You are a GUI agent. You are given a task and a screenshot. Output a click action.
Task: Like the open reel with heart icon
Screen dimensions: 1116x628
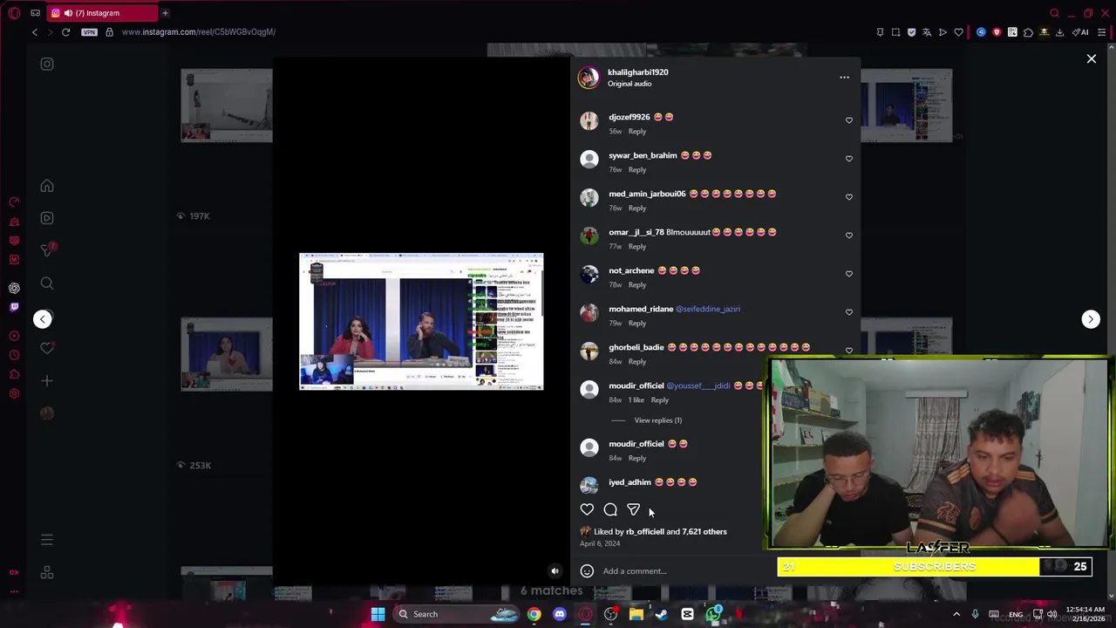(587, 510)
